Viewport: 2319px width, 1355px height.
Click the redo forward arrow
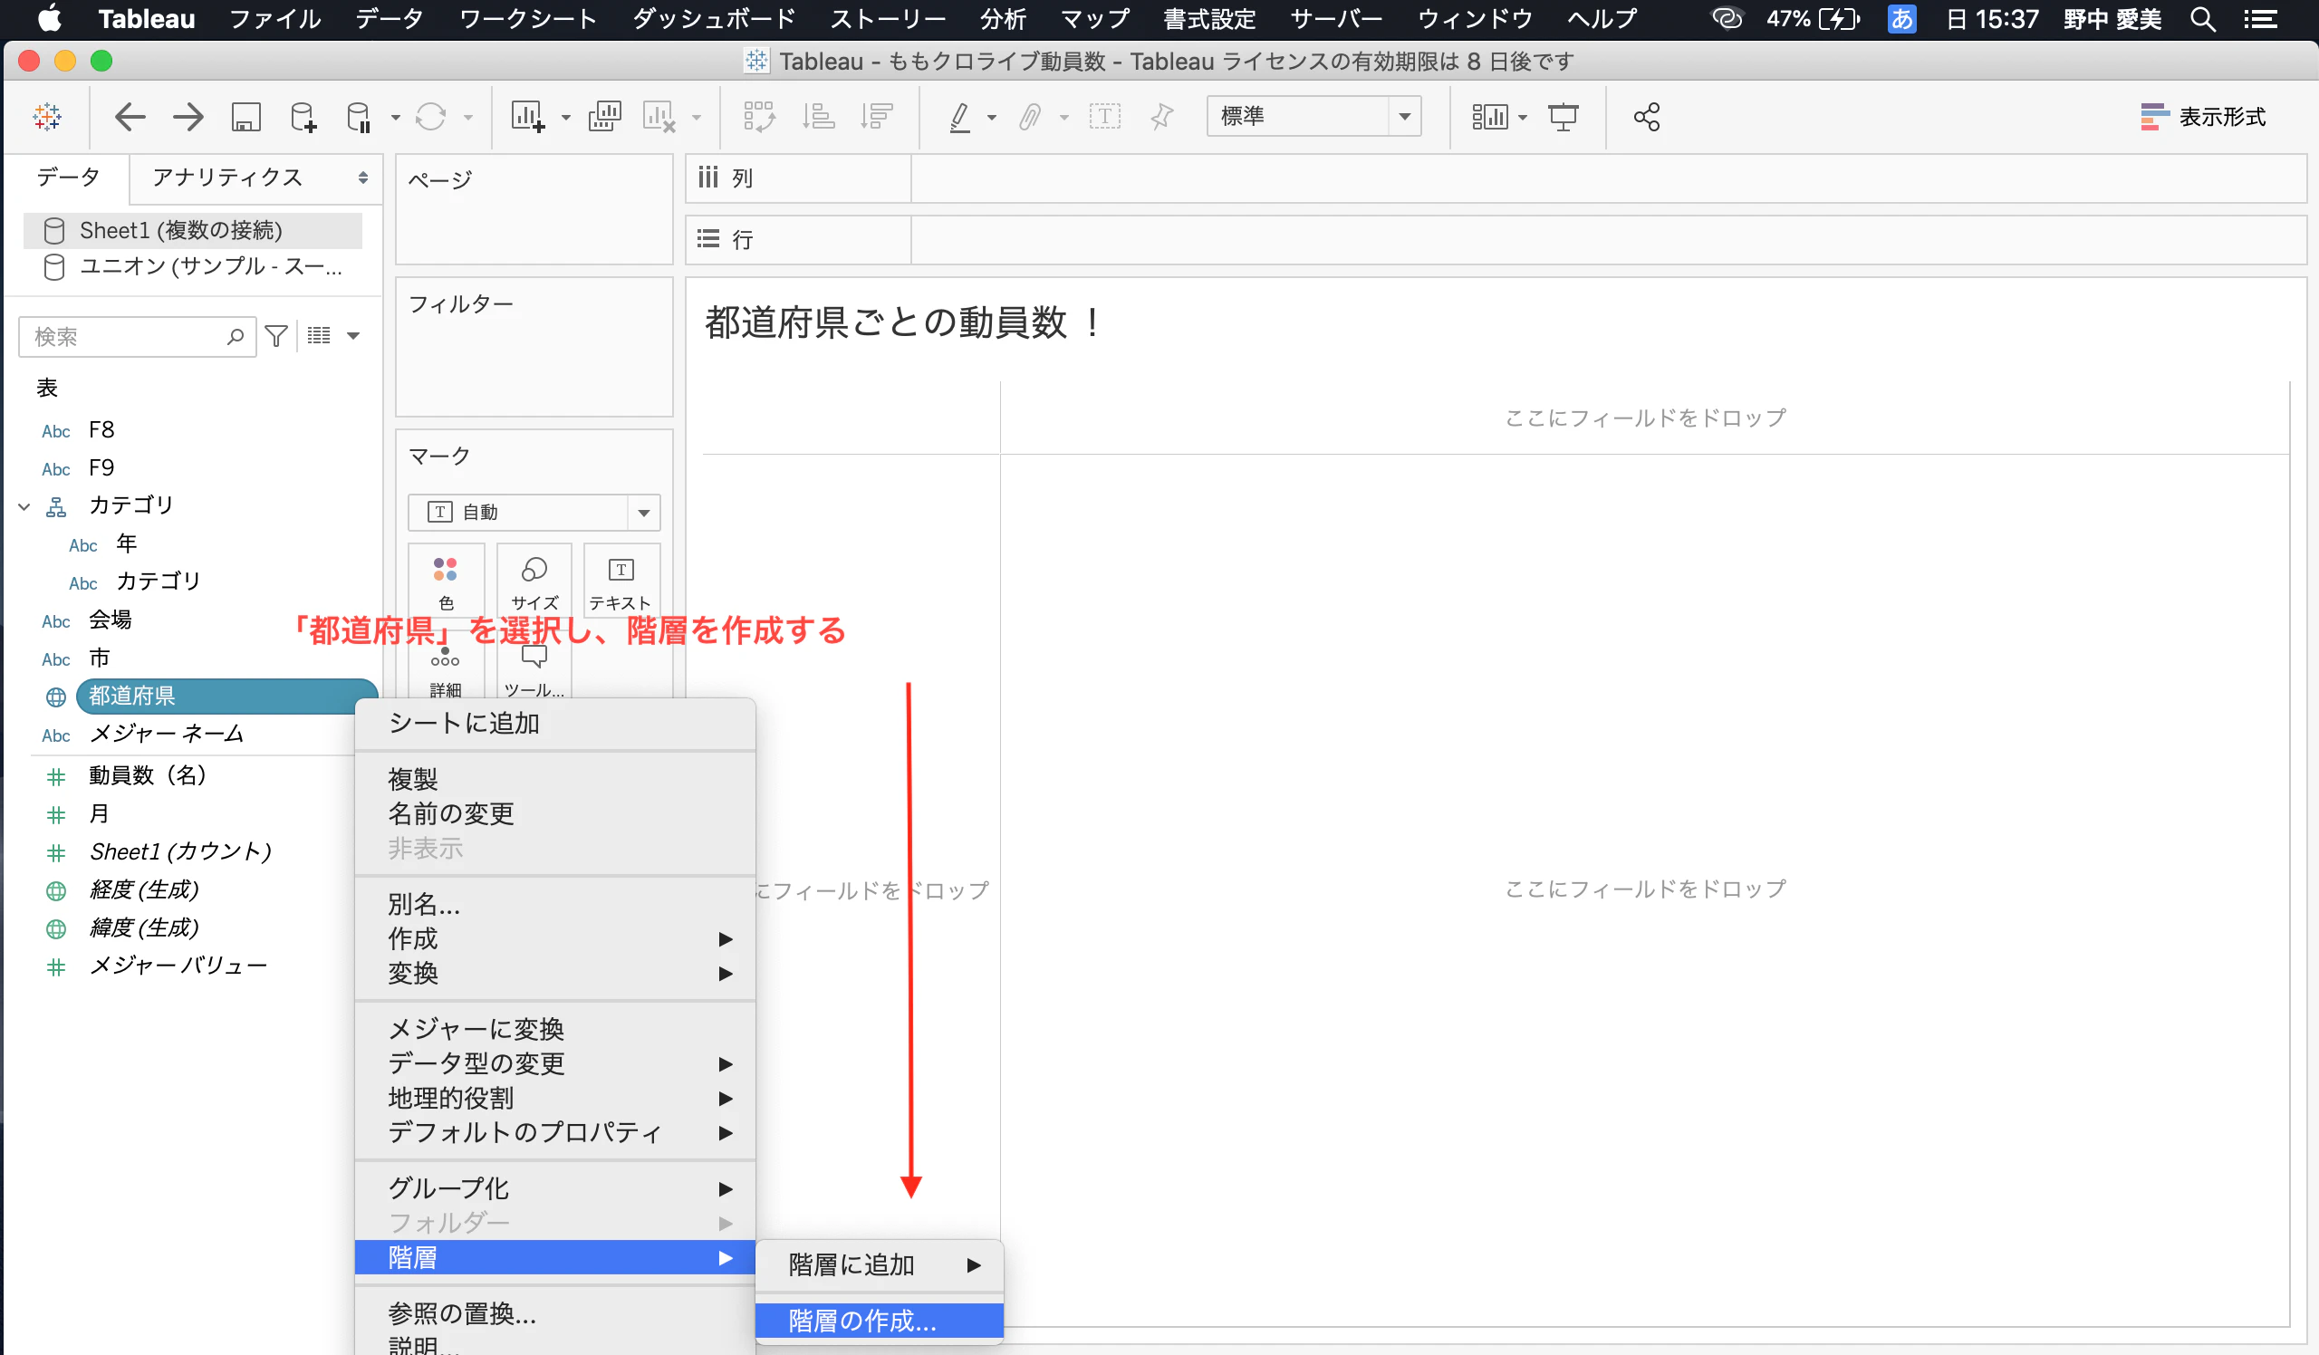pyautogui.click(x=188, y=117)
